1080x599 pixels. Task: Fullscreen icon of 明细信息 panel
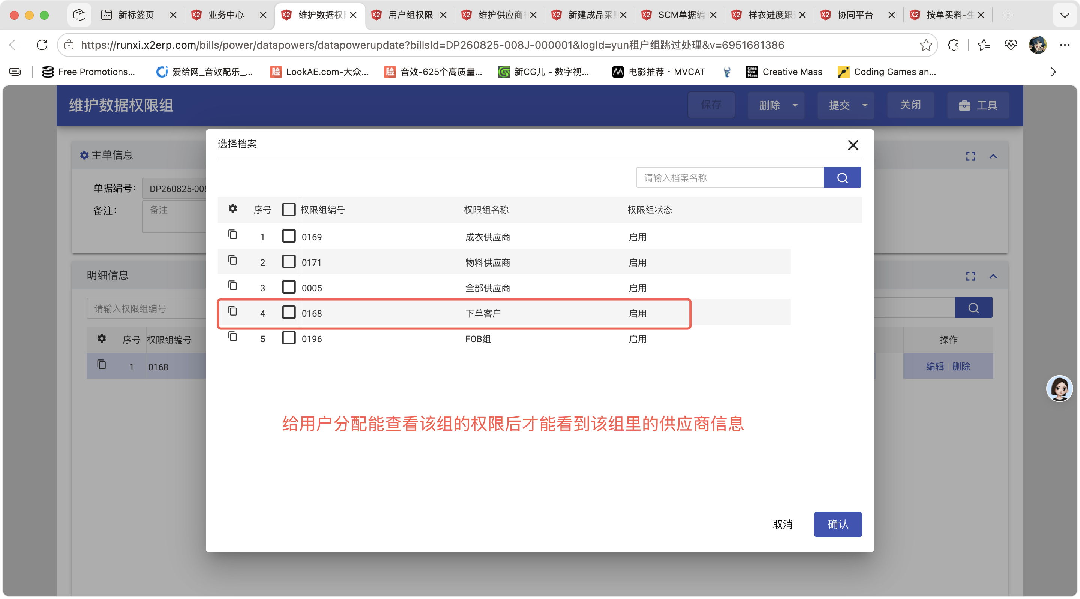970,276
